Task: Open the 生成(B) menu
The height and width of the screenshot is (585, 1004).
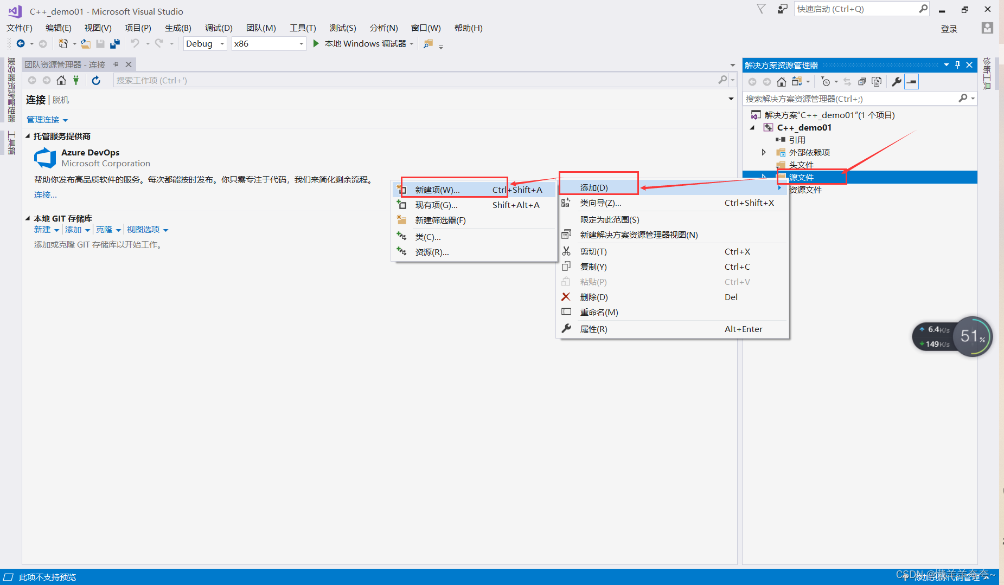Action: tap(178, 28)
